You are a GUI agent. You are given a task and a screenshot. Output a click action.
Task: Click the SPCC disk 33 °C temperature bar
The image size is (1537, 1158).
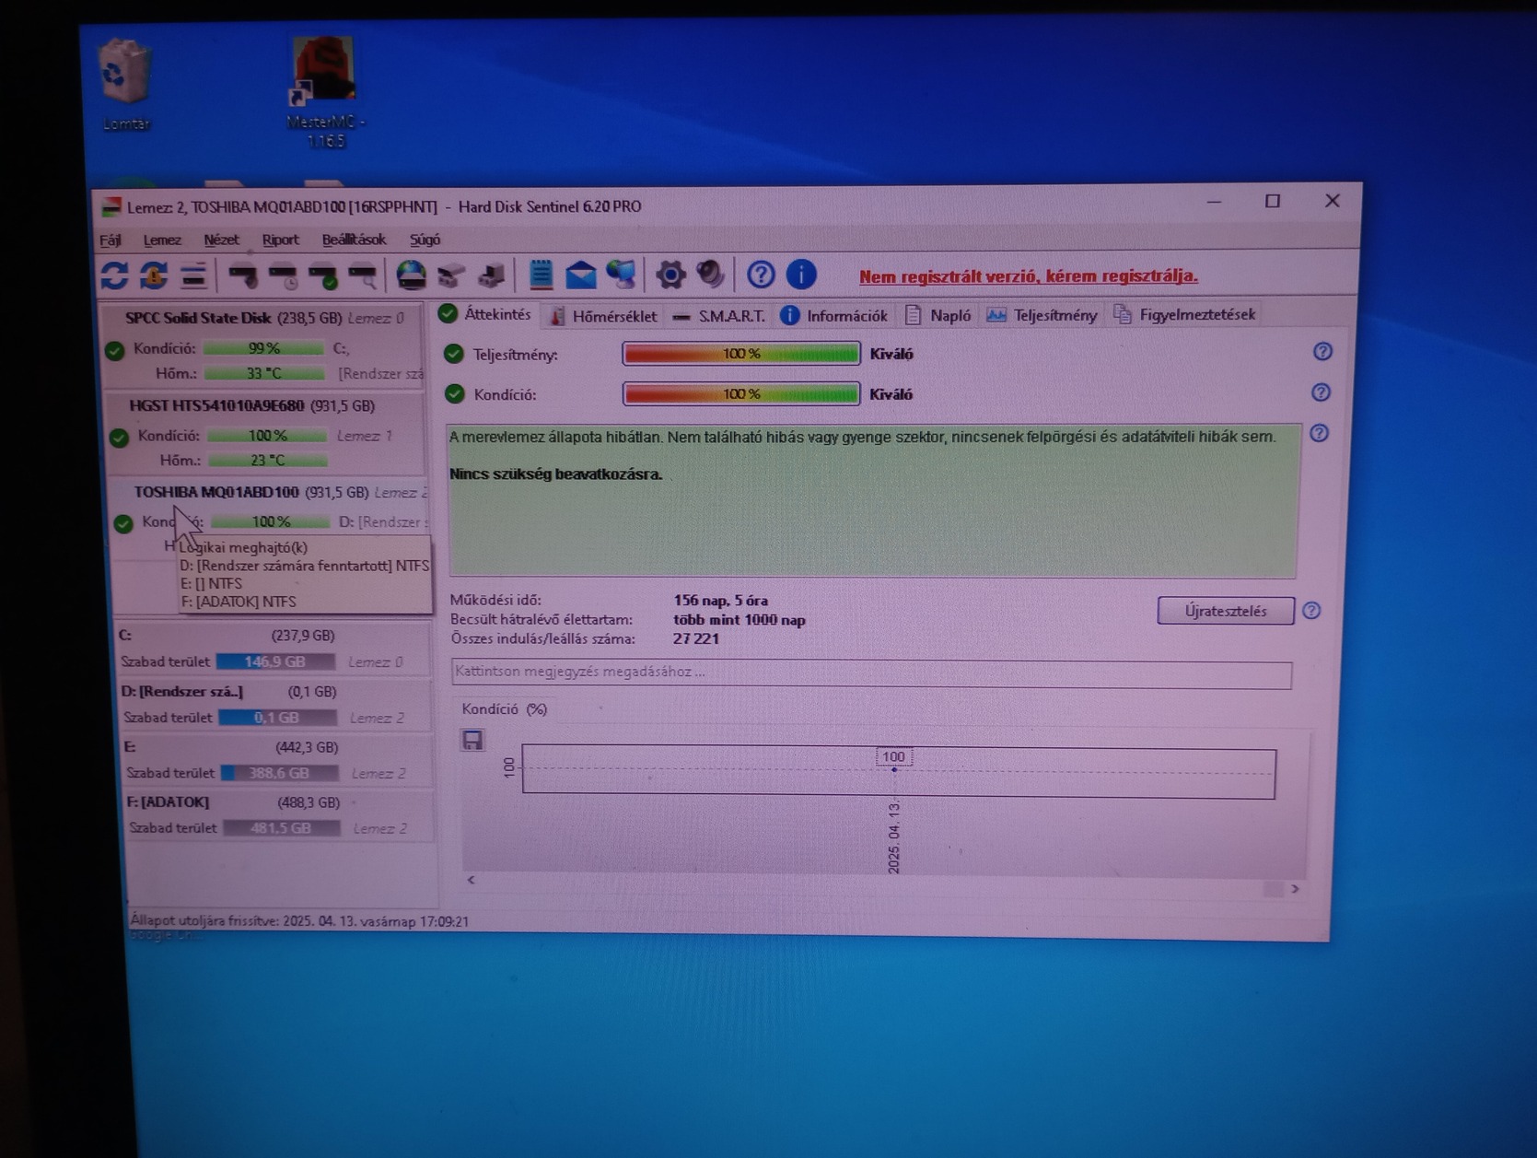pos(264,373)
